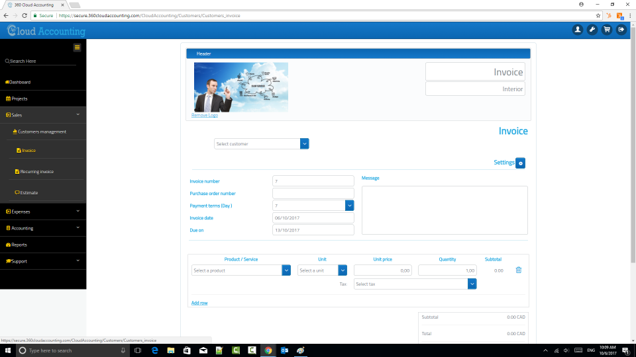
Task: Open File Explorer from taskbar
Action: [171, 350]
